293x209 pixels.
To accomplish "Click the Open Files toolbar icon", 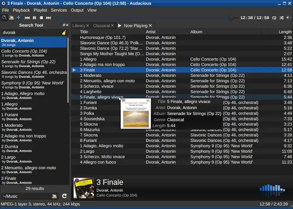I will (x=11, y=18).
